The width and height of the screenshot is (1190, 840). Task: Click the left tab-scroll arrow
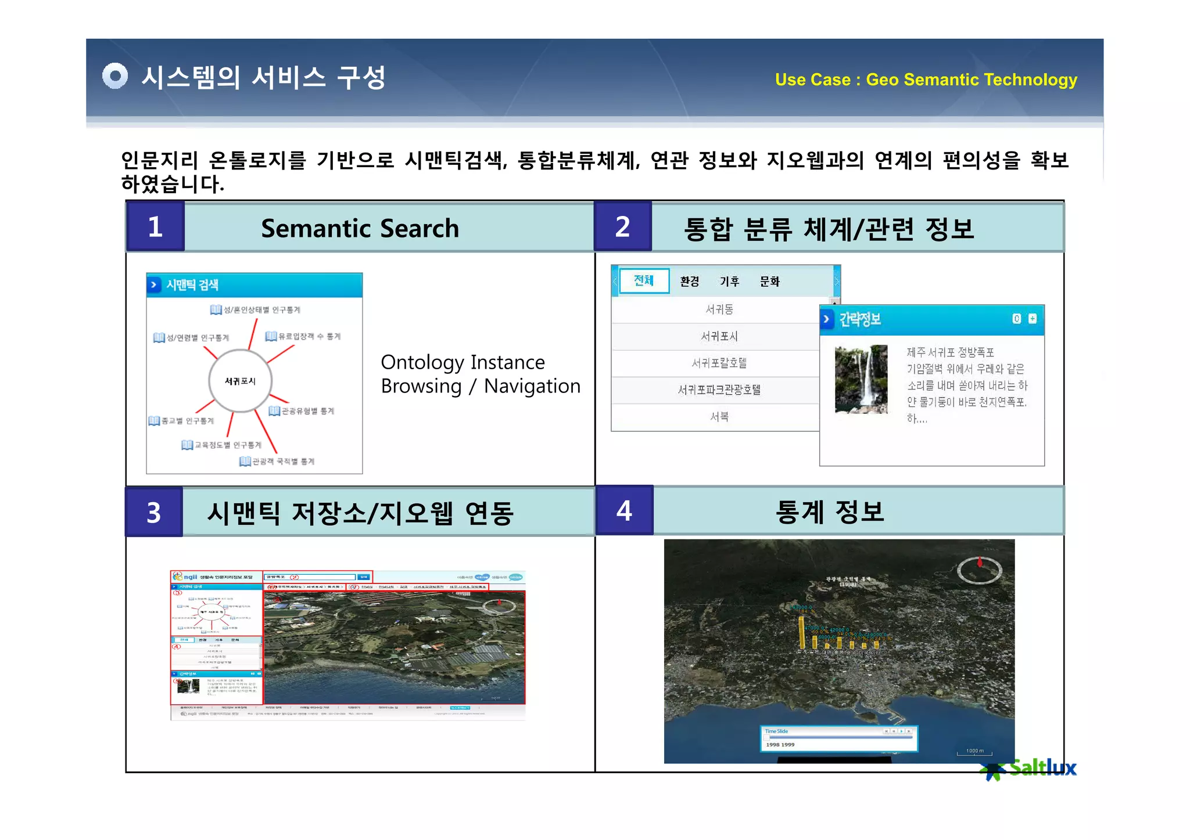(x=615, y=282)
